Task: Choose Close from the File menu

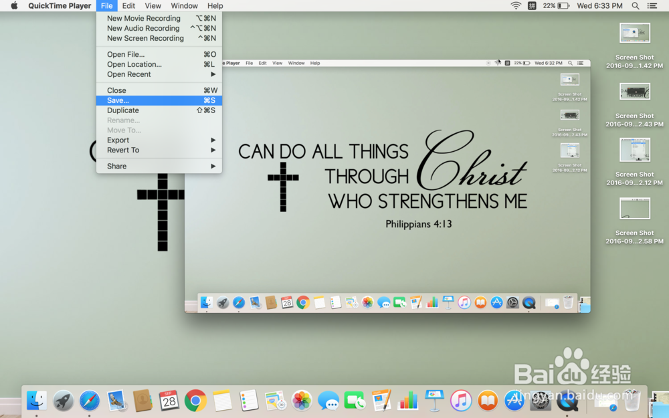Action: click(159, 90)
